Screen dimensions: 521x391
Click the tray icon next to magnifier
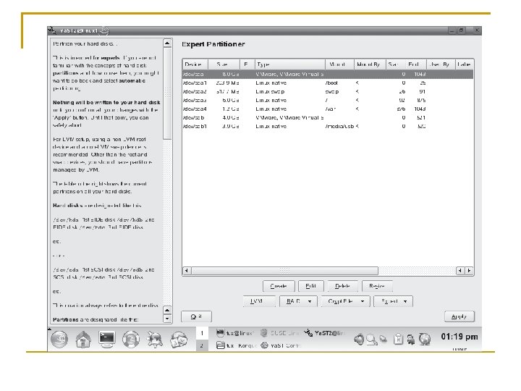coord(383,339)
